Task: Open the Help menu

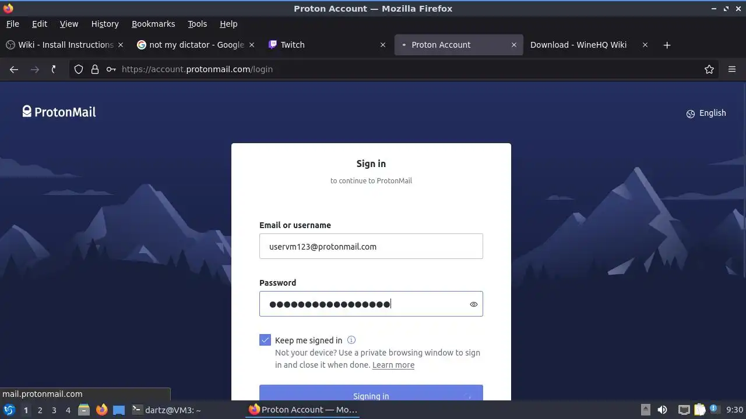Action: (228, 24)
